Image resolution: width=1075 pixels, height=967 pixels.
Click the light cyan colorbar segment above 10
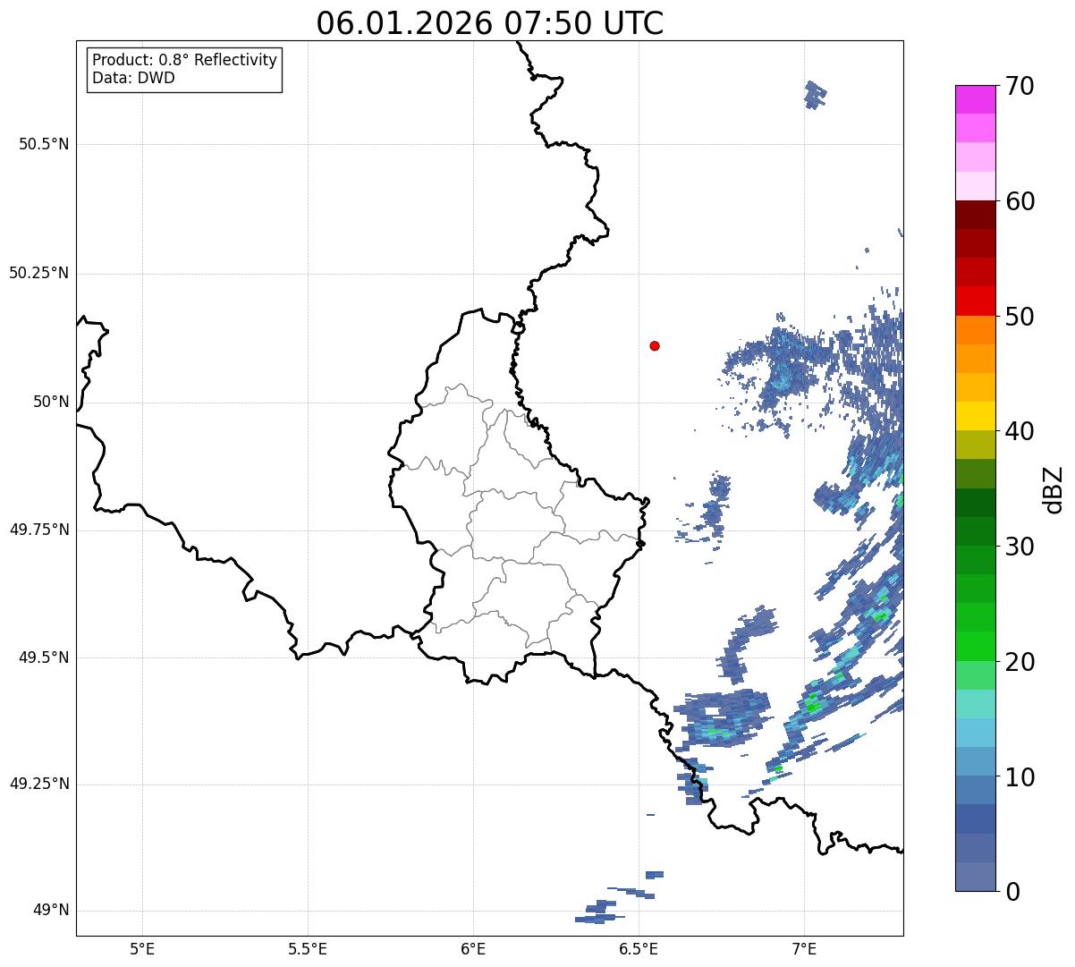coord(975,734)
